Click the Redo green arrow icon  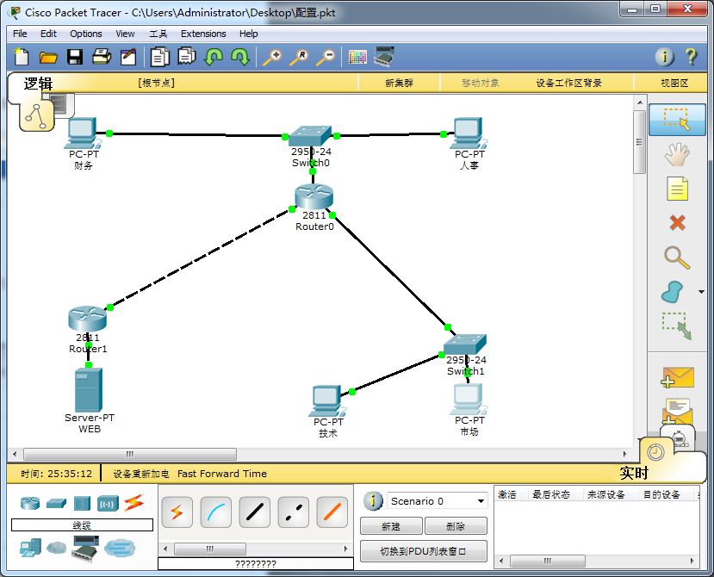point(240,57)
